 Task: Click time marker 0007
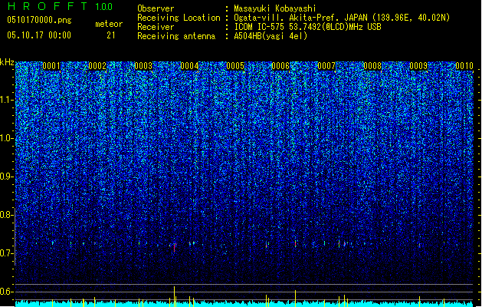[326, 66]
